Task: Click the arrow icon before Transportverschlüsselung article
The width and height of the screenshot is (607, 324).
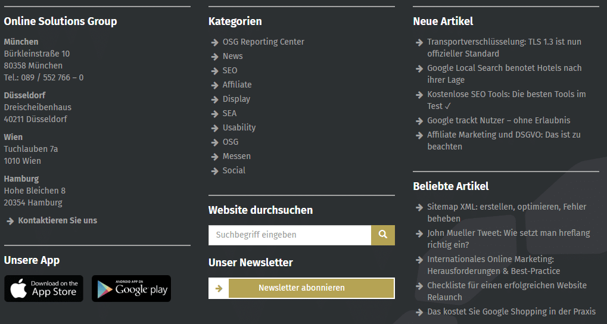Action: (419, 42)
